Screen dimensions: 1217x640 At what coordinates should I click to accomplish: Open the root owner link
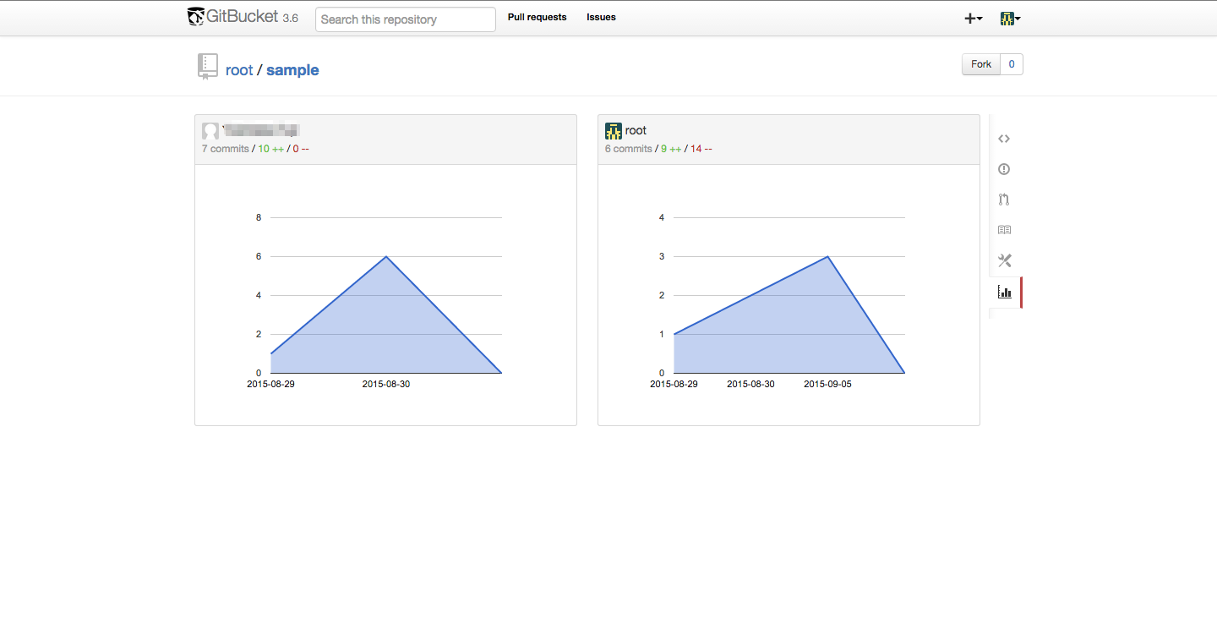(239, 70)
